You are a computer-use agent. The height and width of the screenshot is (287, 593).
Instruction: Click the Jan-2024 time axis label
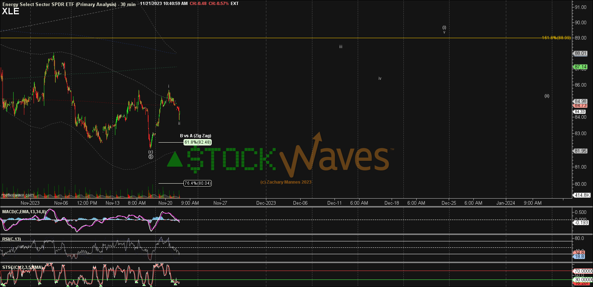(x=506, y=203)
